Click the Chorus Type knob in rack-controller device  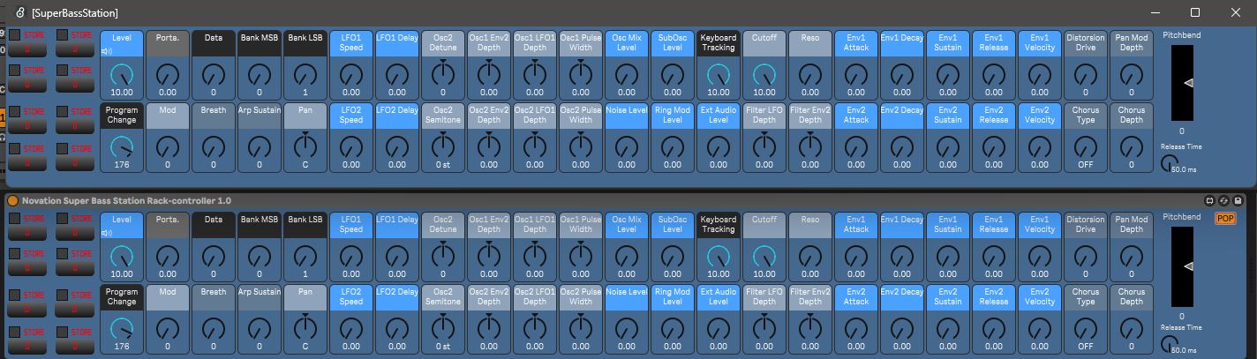[x=1086, y=328]
